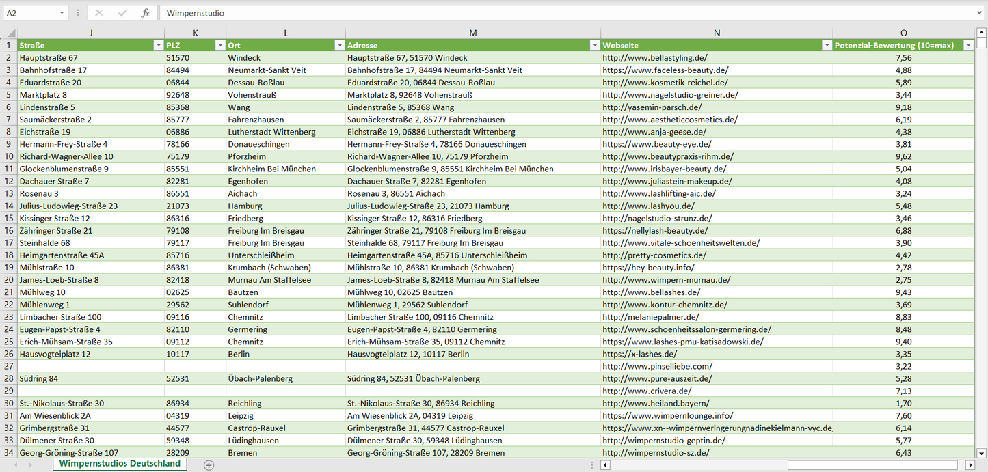This screenshot has height=472, width=988.
Task: Open the Webseite filter dropdown
Action: pyautogui.click(x=826, y=45)
